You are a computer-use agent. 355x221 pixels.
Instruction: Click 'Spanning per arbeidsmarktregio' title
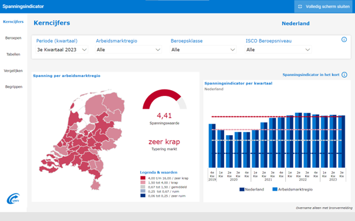(66, 76)
